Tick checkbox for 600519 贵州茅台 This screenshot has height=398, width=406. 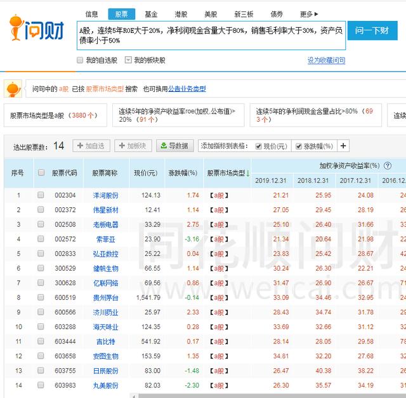point(41,297)
